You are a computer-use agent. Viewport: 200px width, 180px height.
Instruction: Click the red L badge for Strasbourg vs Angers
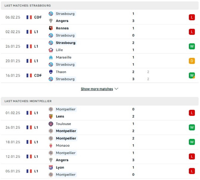(192, 17)
